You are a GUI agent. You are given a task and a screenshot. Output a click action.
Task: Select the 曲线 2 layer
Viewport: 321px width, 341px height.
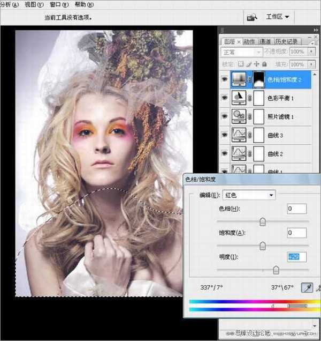coord(289,154)
